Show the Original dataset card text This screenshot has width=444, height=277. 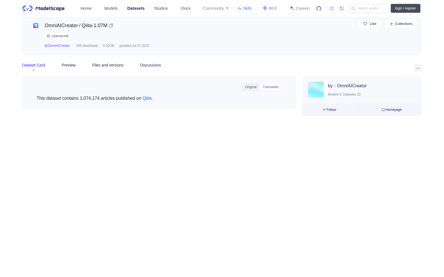pyautogui.click(x=251, y=87)
